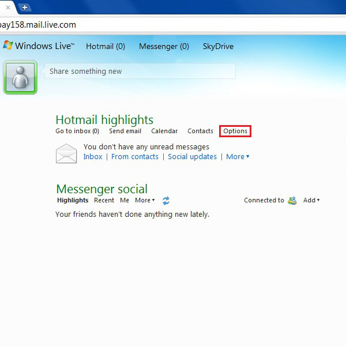
Task: Click the Connected to people icon
Action: pyautogui.click(x=292, y=200)
